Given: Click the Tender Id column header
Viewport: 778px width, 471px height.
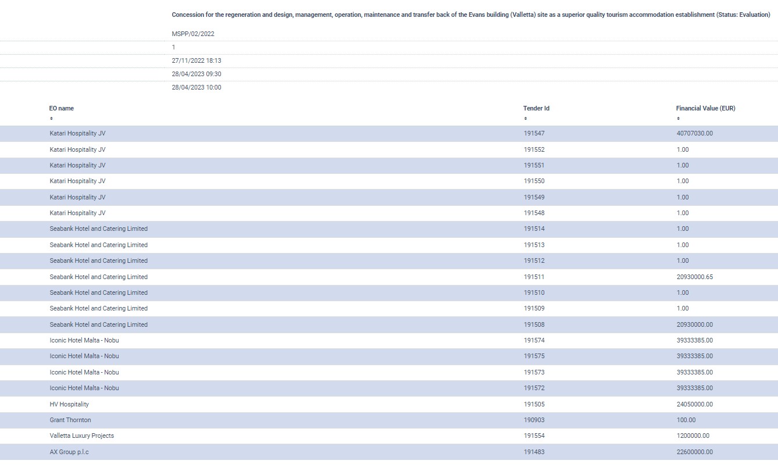Looking at the screenshot, I should tap(536, 108).
